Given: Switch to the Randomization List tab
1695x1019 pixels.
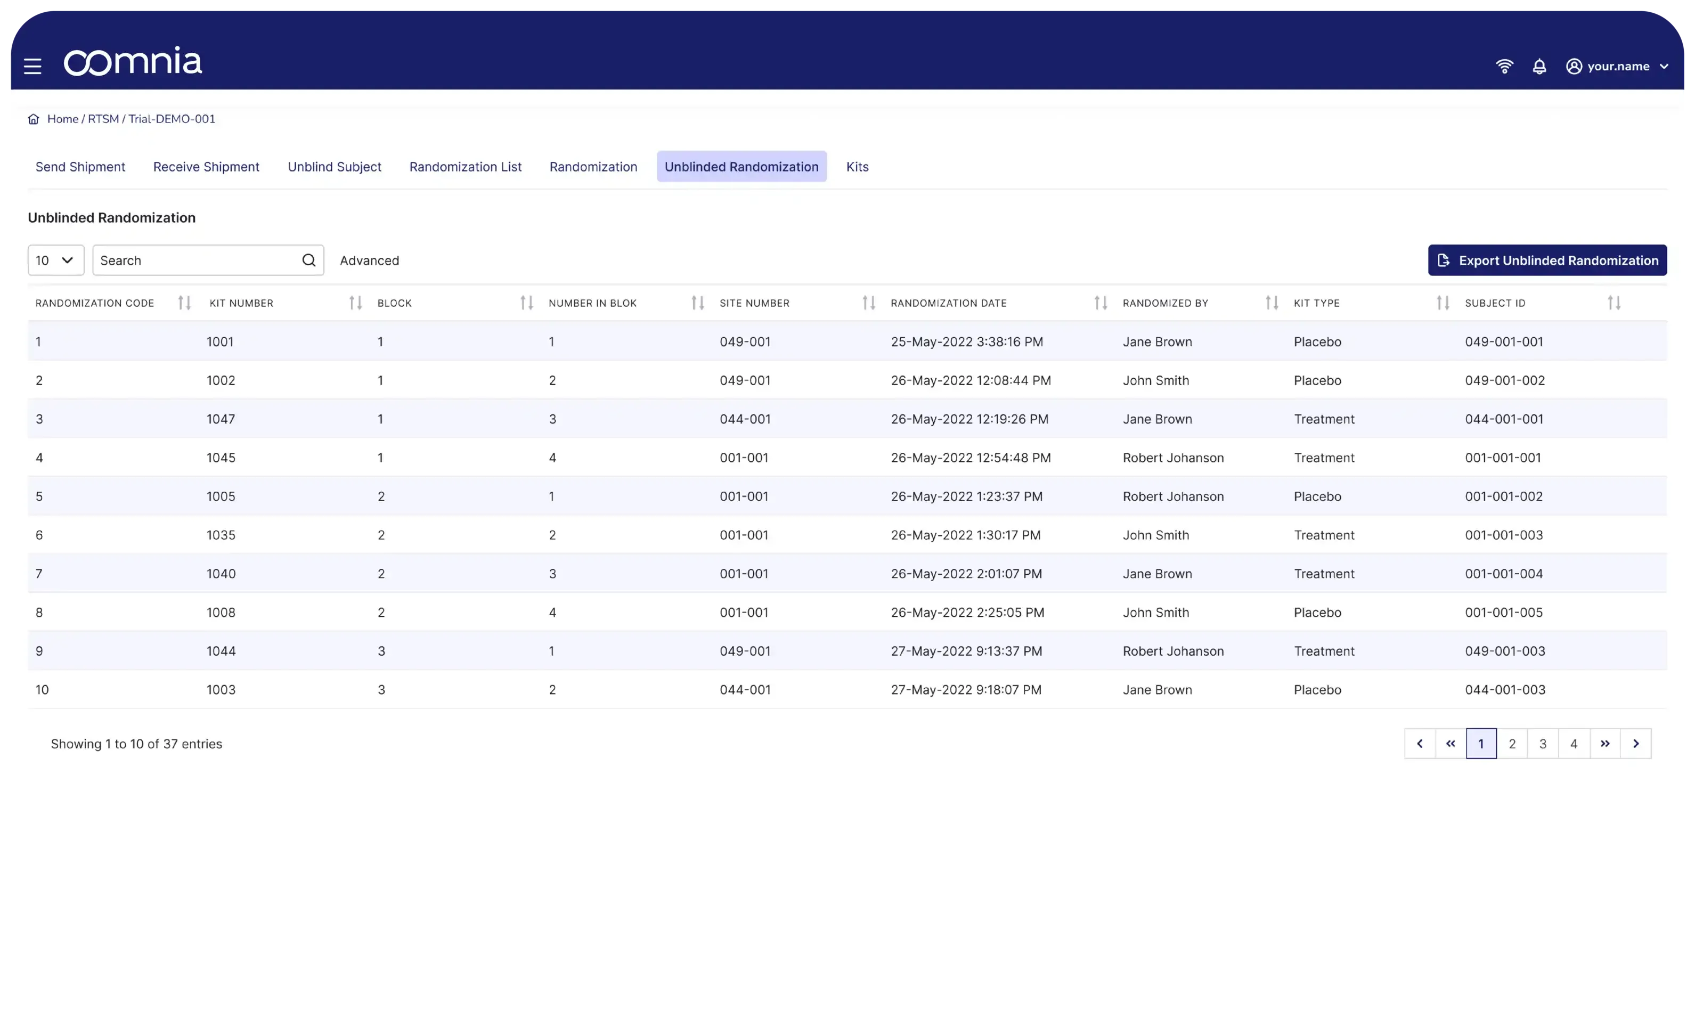Looking at the screenshot, I should point(466,167).
